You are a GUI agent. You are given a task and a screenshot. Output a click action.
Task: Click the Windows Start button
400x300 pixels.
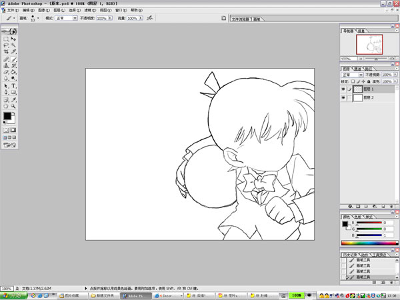coord(13,295)
